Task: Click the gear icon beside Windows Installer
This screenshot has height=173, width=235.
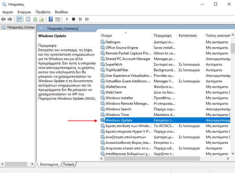Action: (x=103, y=98)
